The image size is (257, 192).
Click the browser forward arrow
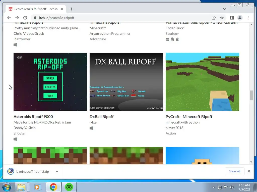[17, 18]
